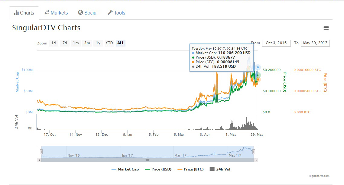Click the 6. Mar date axis label

(x=179, y=135)
